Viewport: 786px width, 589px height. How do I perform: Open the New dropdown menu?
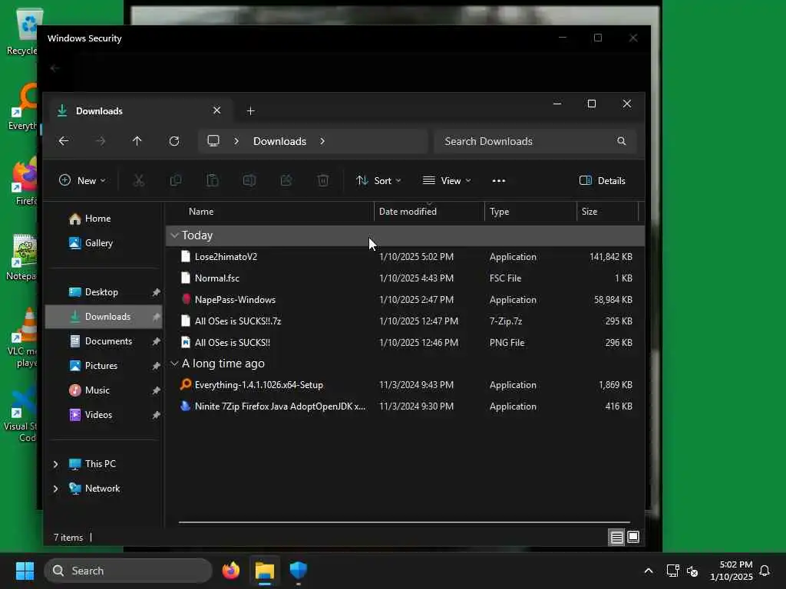[x=82, y=181]
